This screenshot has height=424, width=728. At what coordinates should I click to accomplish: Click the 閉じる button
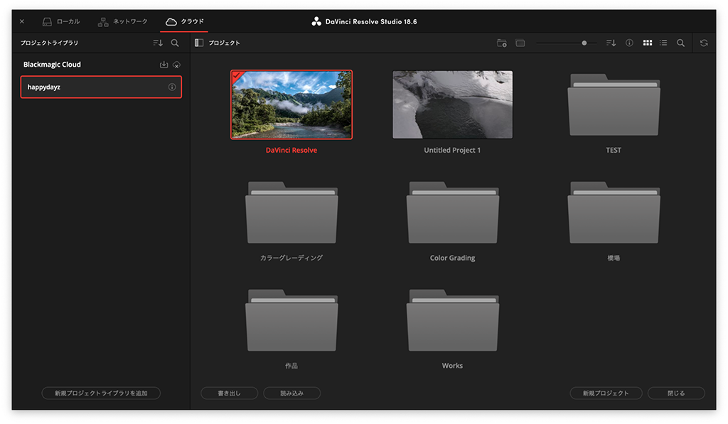[676, 393]
